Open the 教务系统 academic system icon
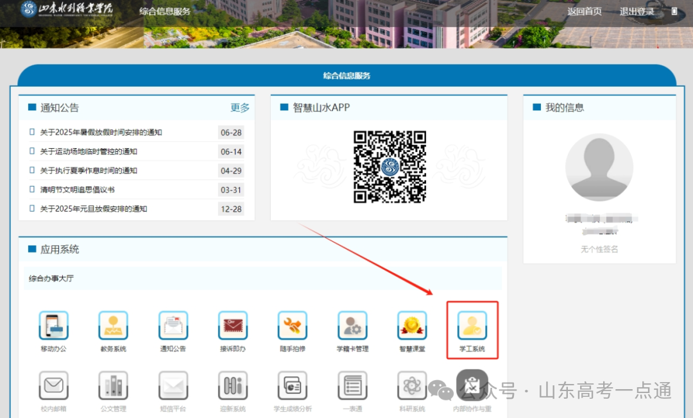The height and width of the screenshot is (418, 693). [113, 325]
